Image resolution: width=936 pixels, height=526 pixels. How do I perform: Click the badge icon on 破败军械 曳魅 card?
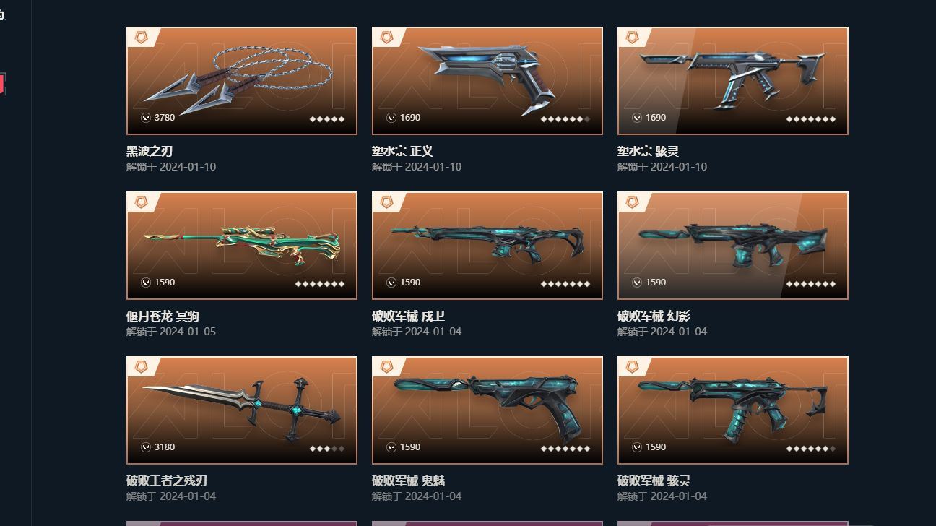click(387, 367)
